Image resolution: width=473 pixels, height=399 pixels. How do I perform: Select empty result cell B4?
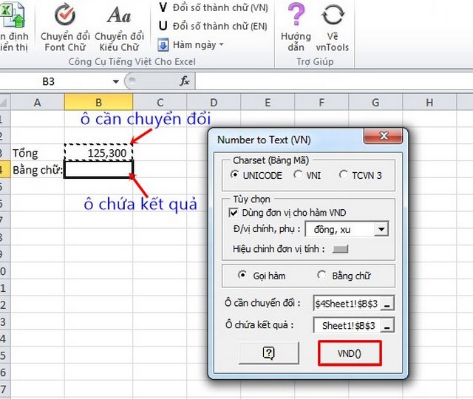98,169
